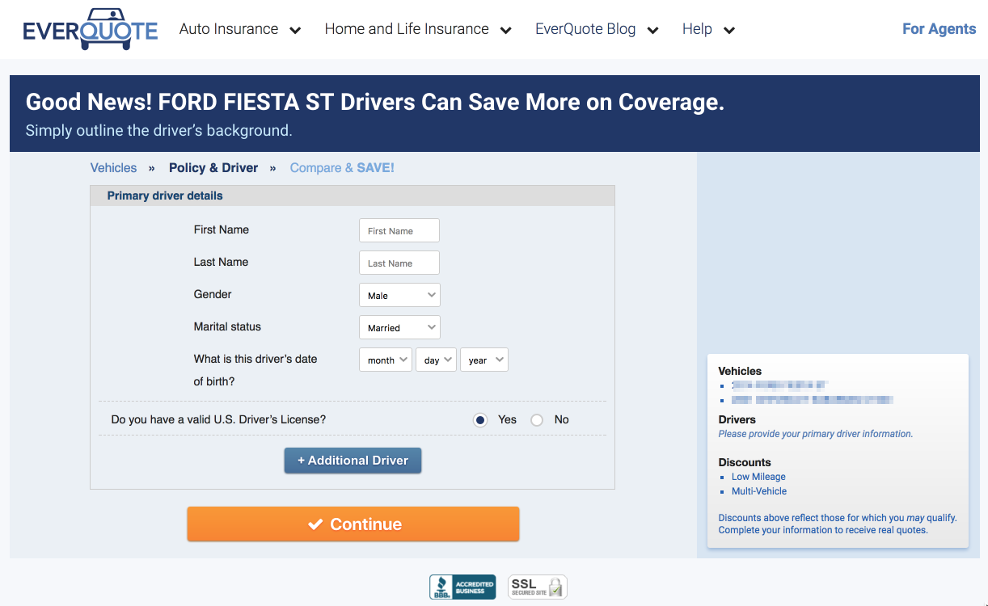Add an Additional Driver
988x606 pixels.
(353, 461)
